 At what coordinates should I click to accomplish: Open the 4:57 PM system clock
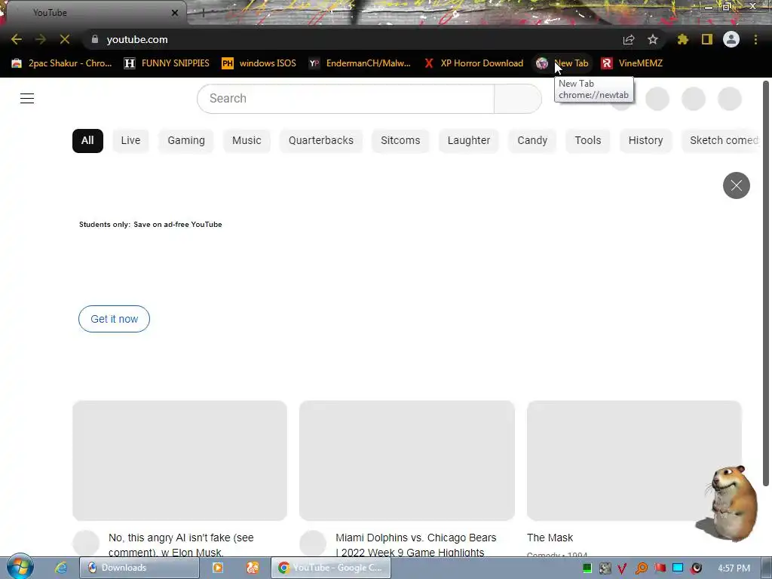point(734,568)
